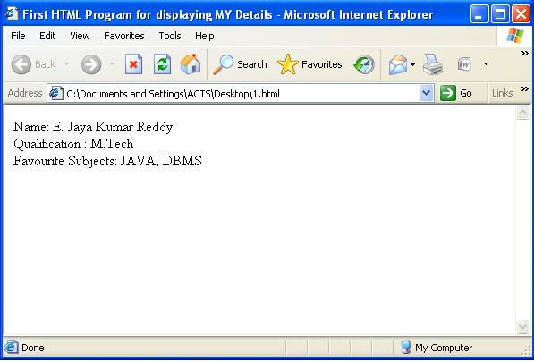Viewport: 534px width, 362px height.
Task: Expand the Address bar dropdown list
Action: coord(427,93)
